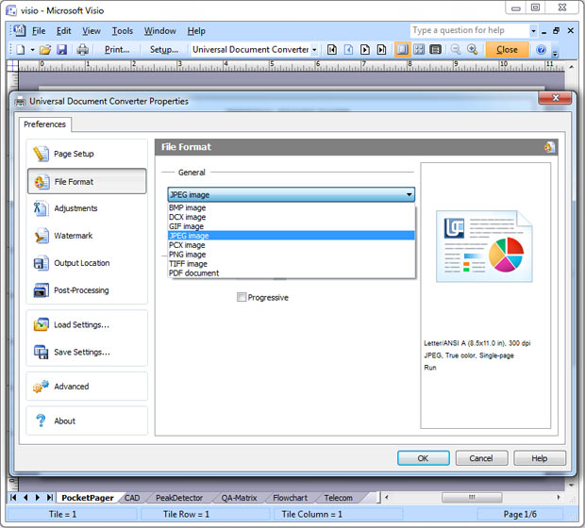Screen dimensions: 585x528
Task: Open Page Setup in the preferences sidebar
Action: 87,154
